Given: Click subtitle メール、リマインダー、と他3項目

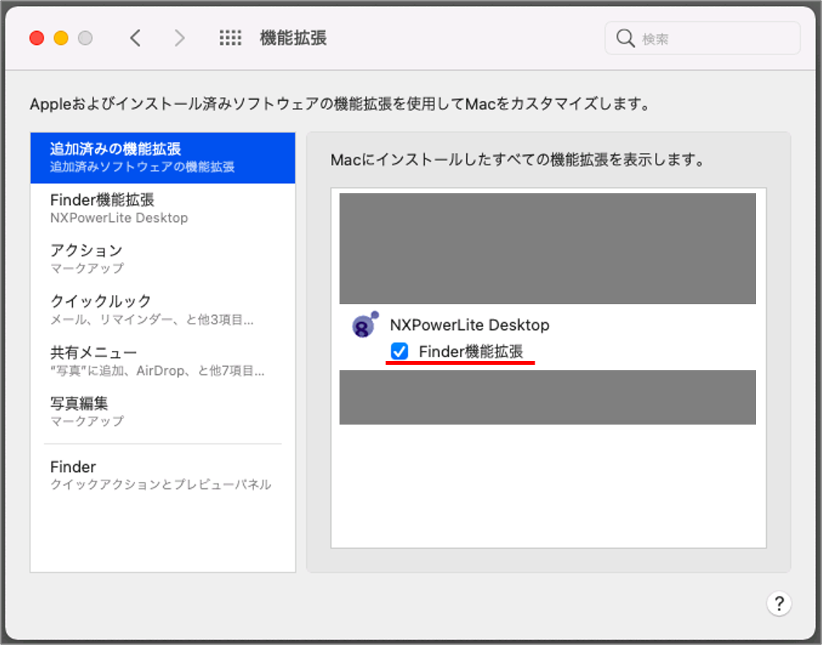Looking at the screenshot, I should tap(152, 319).
